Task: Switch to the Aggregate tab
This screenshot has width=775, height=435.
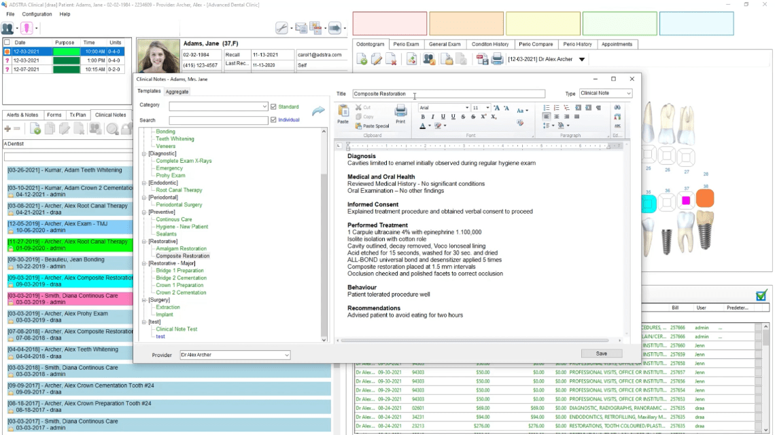Action: point(177,92)
